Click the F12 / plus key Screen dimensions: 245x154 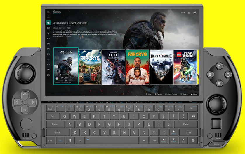[x=178, y=108]
